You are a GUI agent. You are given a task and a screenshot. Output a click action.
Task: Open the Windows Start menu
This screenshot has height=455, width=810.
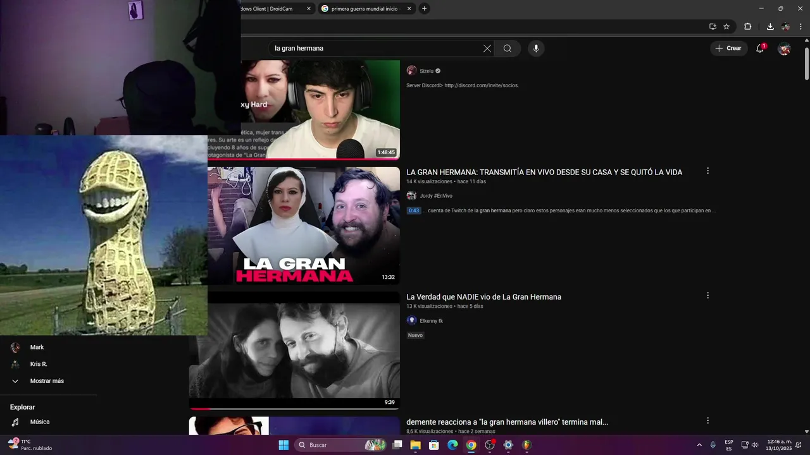click(x=283, y=445)
